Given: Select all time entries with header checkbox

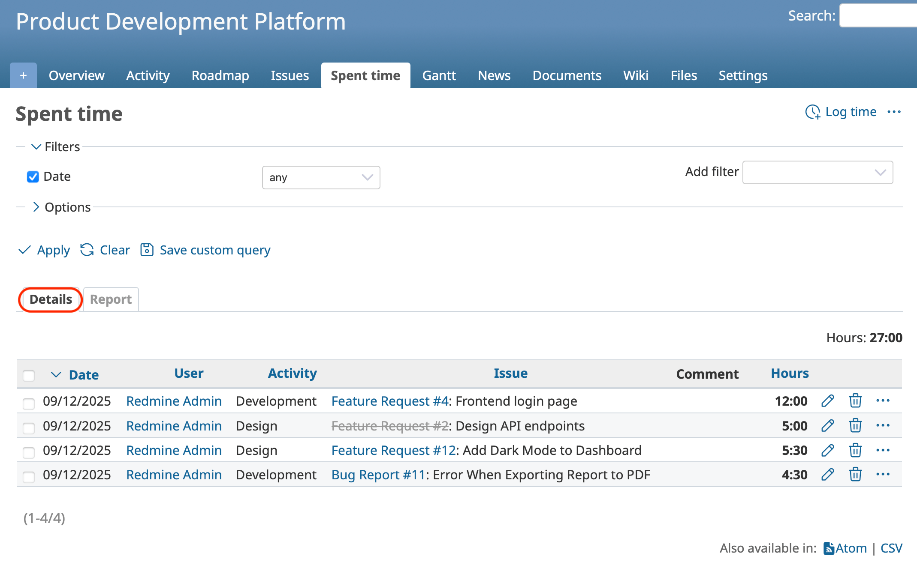Looking at the screenshot, I should (x=29, y=375).
